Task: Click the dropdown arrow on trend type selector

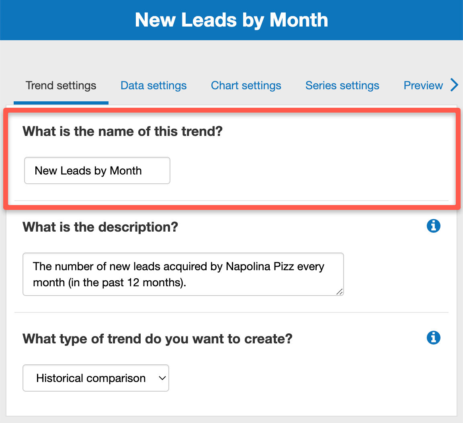Action: [x=162, y=378]
